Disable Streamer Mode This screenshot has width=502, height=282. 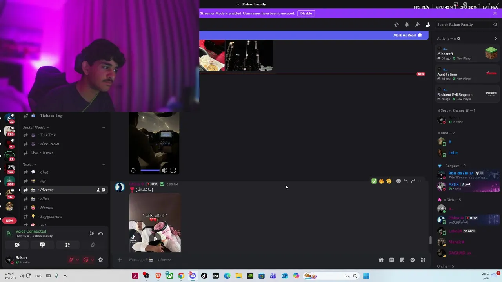point(306,13)
